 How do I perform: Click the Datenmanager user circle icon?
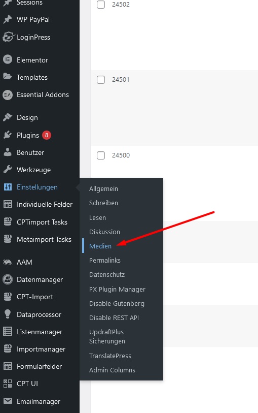coord(8,279)
